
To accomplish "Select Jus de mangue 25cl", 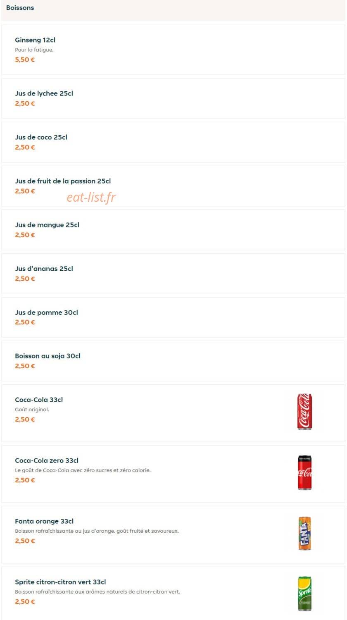I will 173,230.
